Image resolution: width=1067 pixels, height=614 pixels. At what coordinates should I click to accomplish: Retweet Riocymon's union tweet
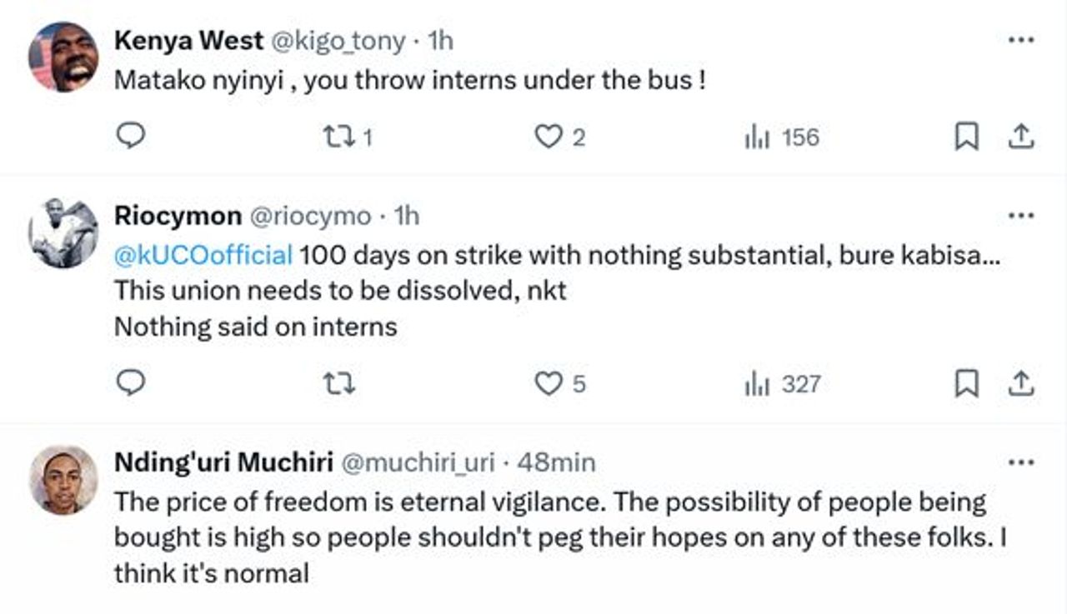pos(338,383)
